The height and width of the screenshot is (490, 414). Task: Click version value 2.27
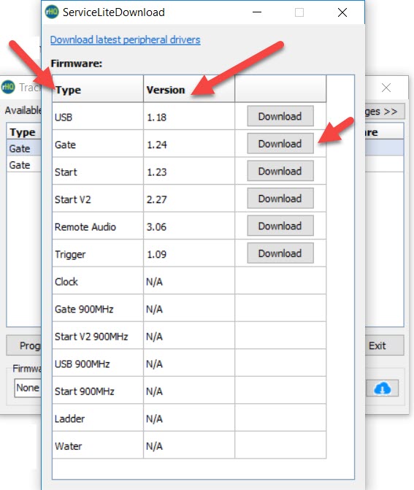[157, 199]
